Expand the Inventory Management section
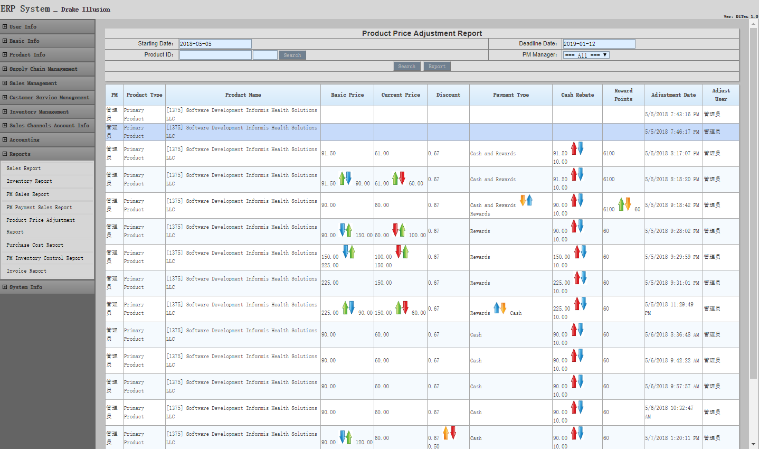 (48, 111)
